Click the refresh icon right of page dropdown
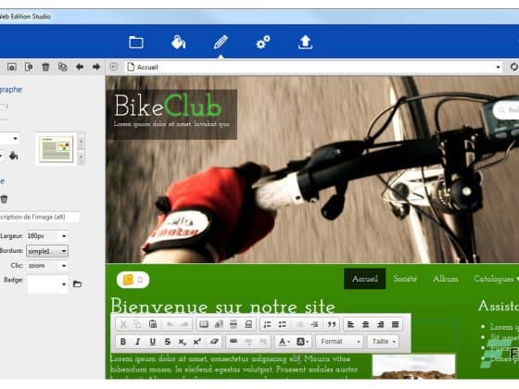This screenshot has height=389, width=519. coord(514,67)
